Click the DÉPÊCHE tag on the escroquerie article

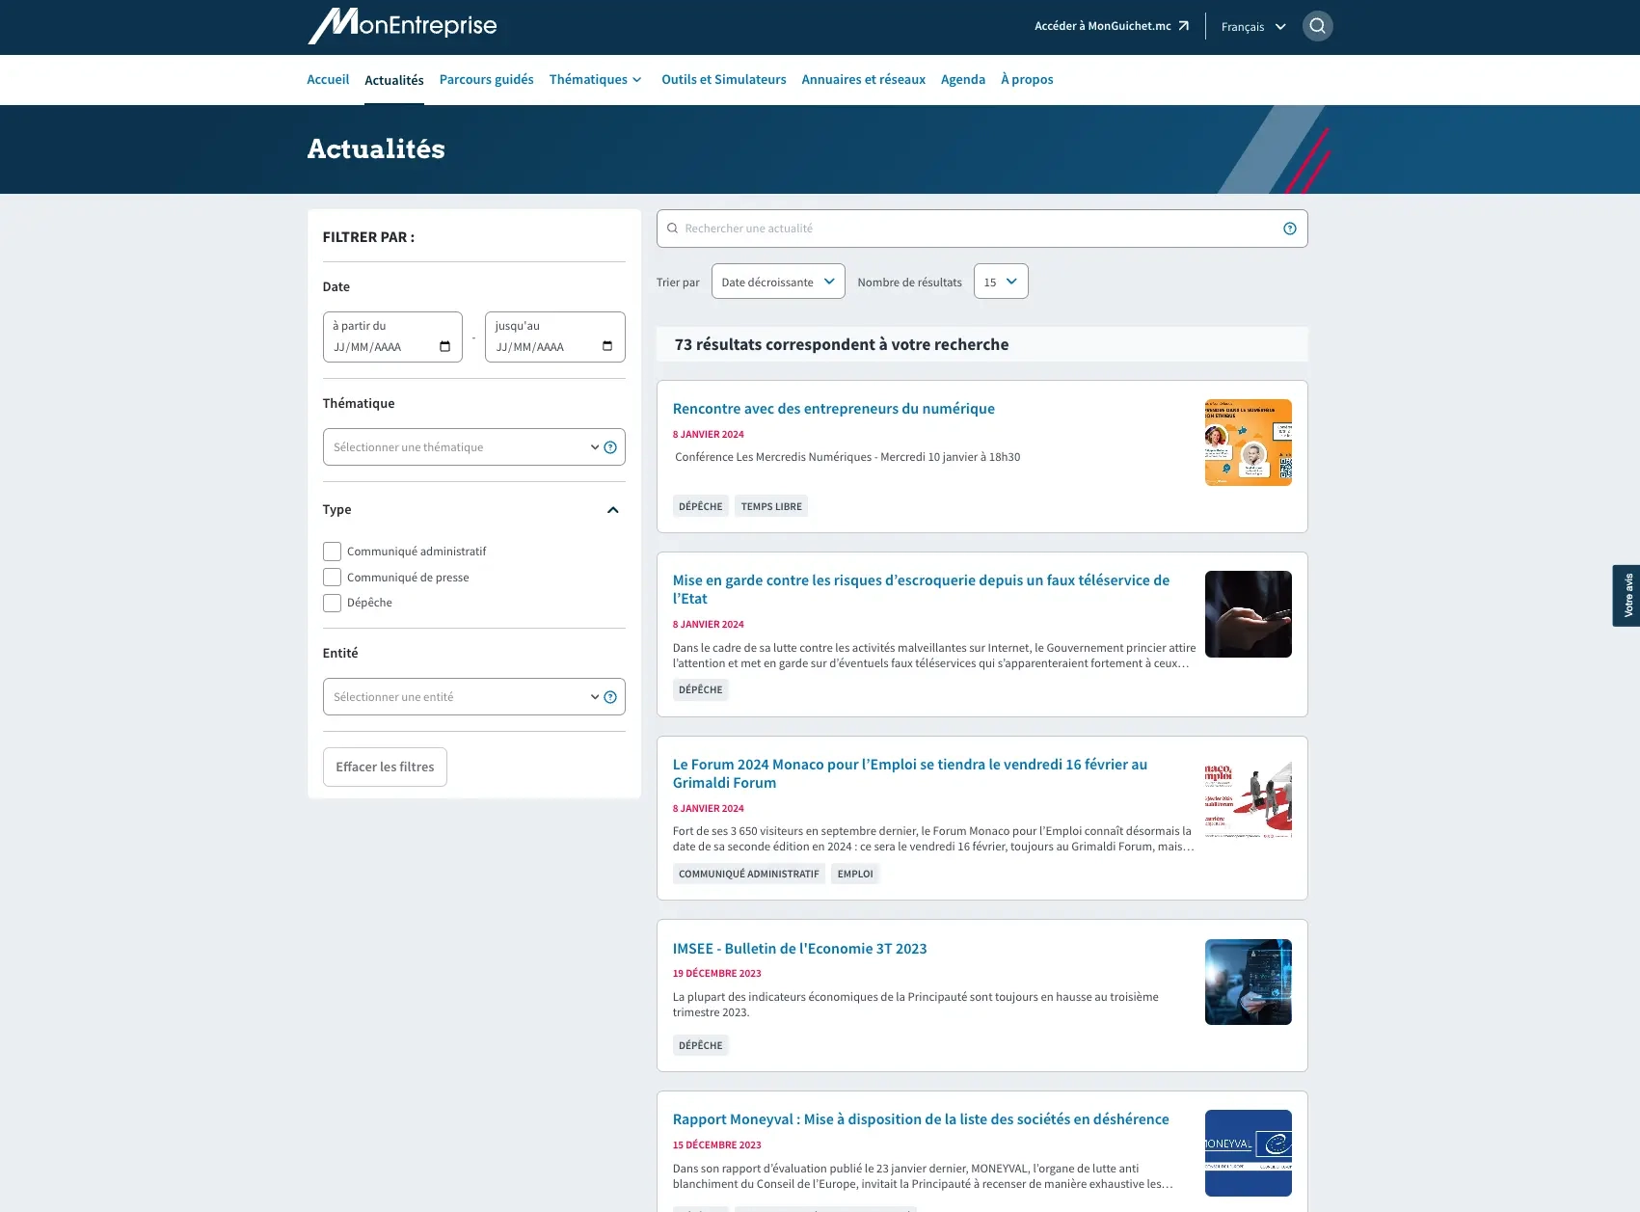701,689
